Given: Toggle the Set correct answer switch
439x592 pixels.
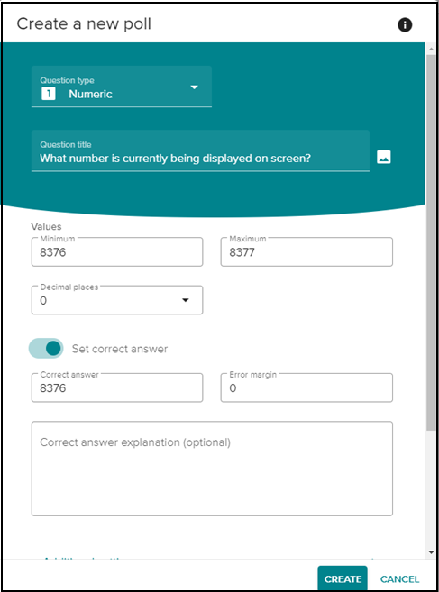Looking at the screenshot, I should [46, 348].
